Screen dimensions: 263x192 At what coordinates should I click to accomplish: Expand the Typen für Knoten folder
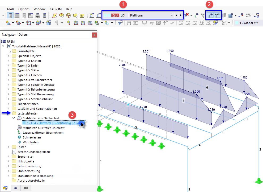(9, 61)
